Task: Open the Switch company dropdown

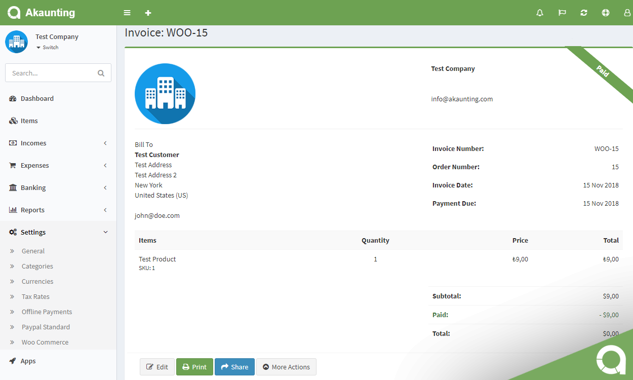Action: pyautogui.click(x=48, y=48)
